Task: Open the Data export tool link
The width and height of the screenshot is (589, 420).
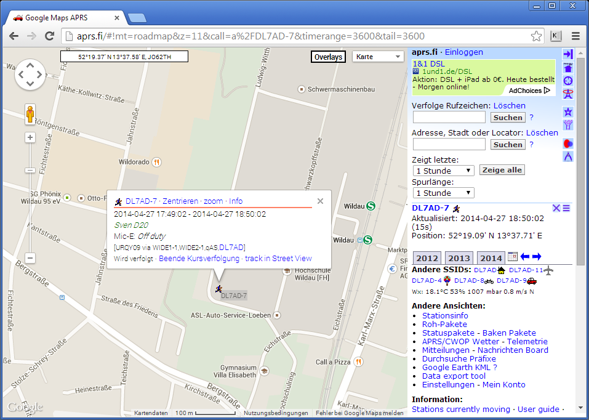Action: pyautogui.click(x=454, y=376)
